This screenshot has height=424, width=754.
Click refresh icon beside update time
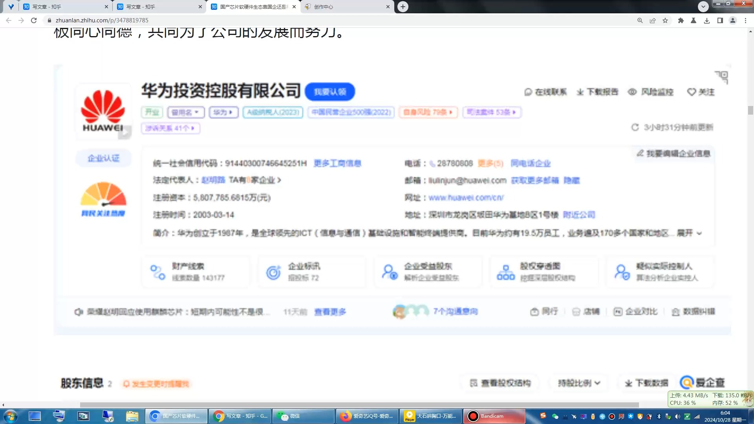[635, 127]
